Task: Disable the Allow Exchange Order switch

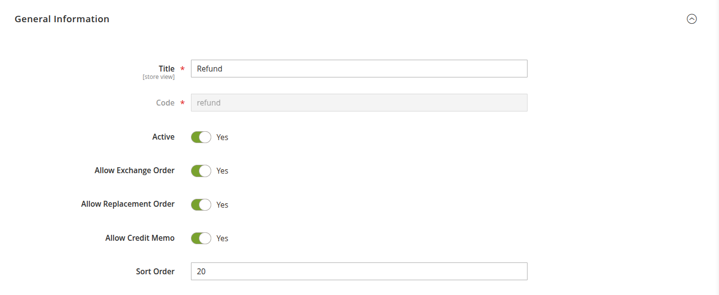Action: [x=201, y=171]
